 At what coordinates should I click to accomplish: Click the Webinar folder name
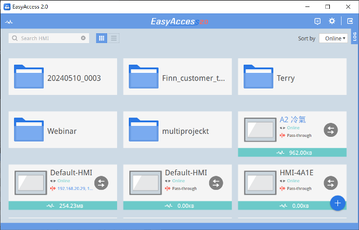pos(62,131)
